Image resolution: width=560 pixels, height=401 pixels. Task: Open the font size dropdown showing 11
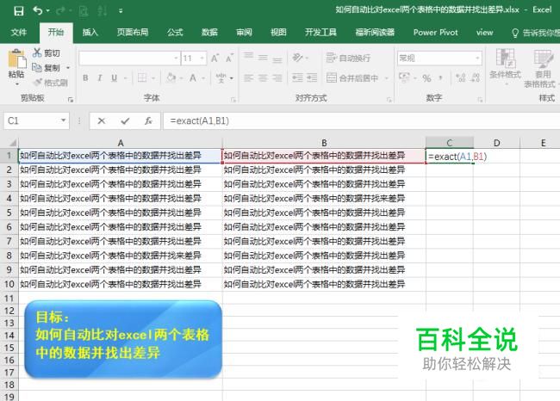coord(202,59)
